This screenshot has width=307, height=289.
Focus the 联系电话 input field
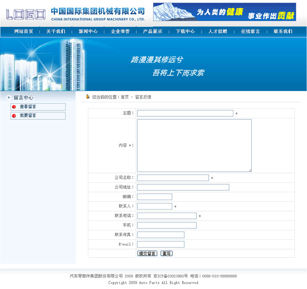[167, 216]
